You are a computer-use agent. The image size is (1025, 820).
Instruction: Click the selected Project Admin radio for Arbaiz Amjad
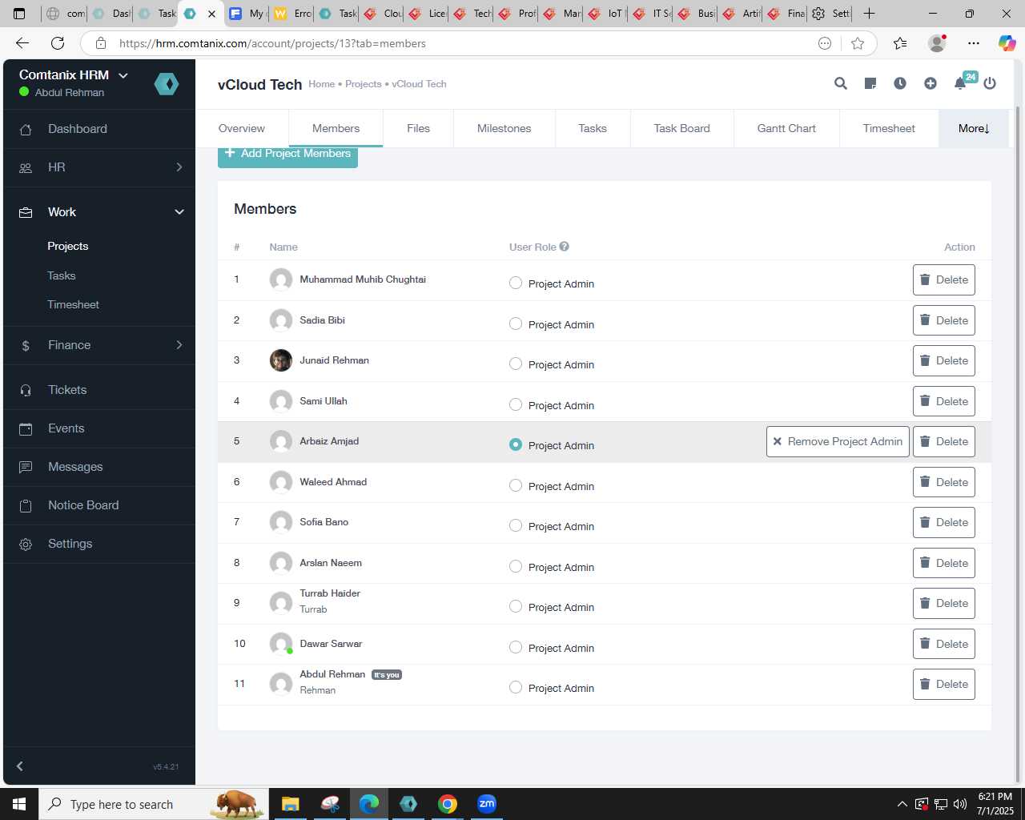pos(516,444)
